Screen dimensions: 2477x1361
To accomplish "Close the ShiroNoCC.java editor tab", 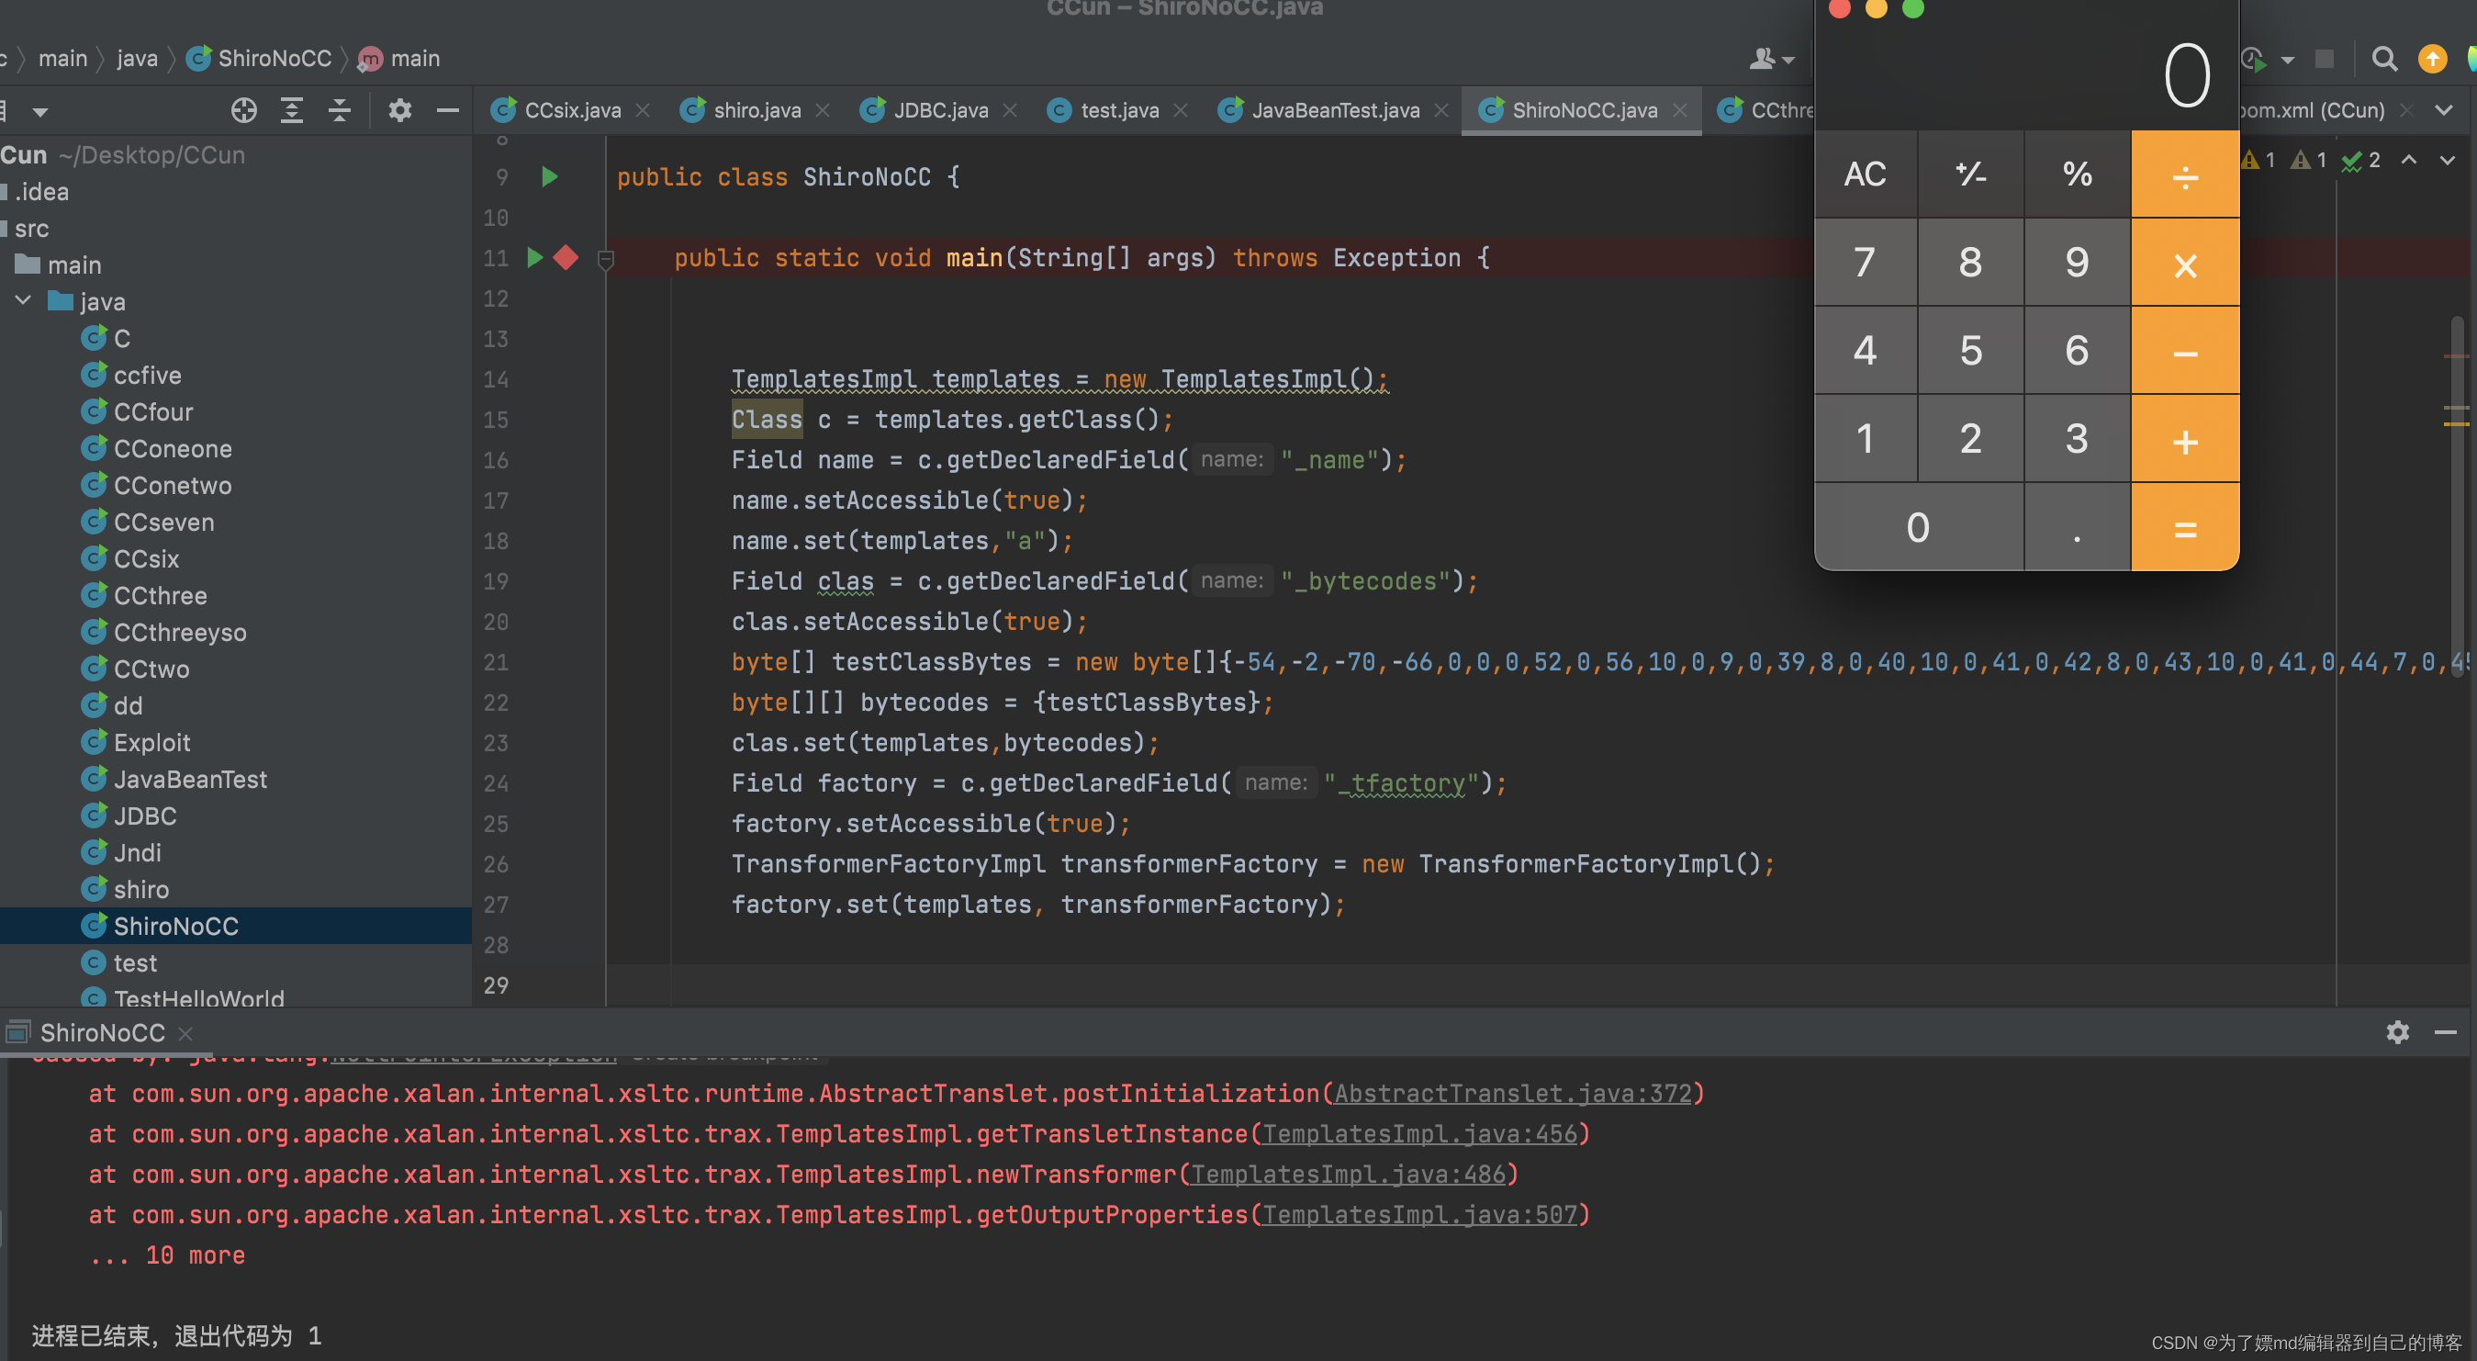I will [x=1679, y=110].
